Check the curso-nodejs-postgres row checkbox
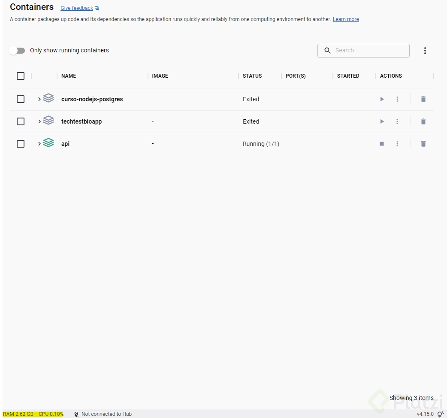Screen dimensions: 447x418 tap(21, 99)
